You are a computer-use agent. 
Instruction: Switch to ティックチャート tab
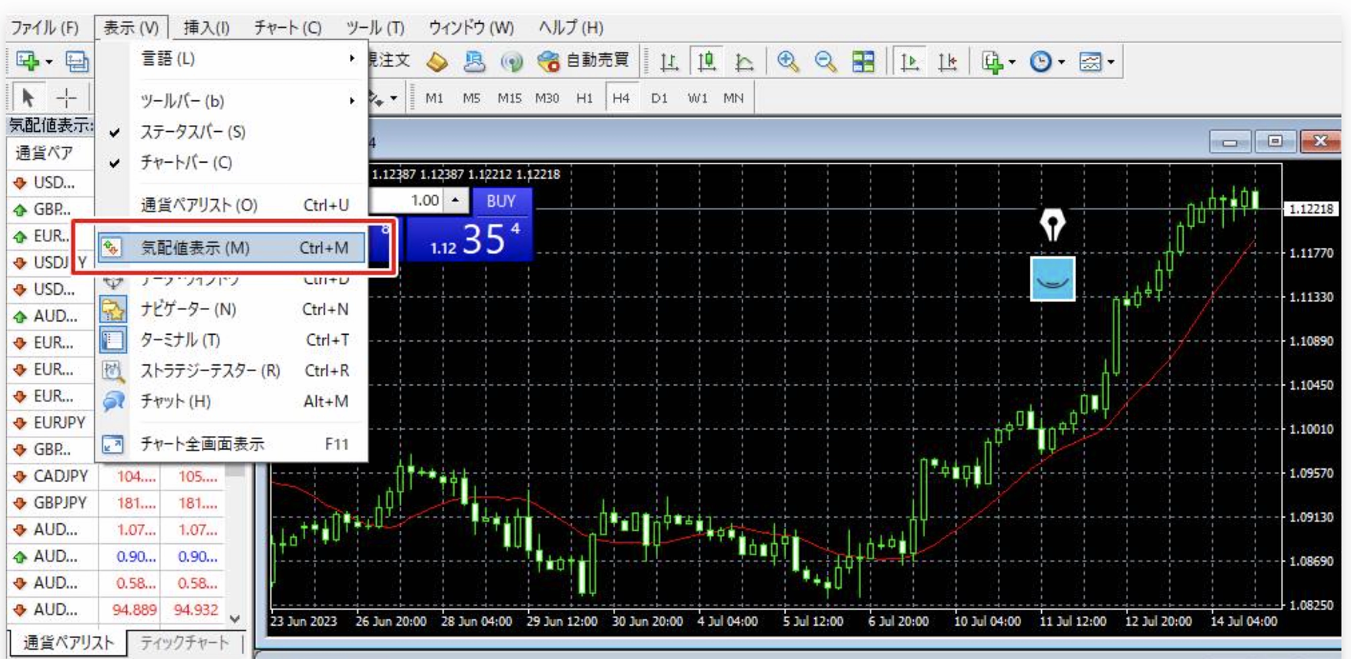coord(184,642)
